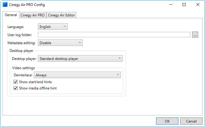The height and width of the screenshot is (127, 205).
Task: Open the Desktop player selection dropdown
Action: point(80,58)
